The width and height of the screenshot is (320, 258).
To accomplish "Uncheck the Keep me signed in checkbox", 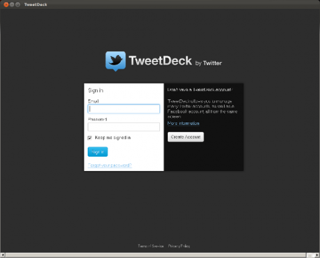I will (90, 138).
